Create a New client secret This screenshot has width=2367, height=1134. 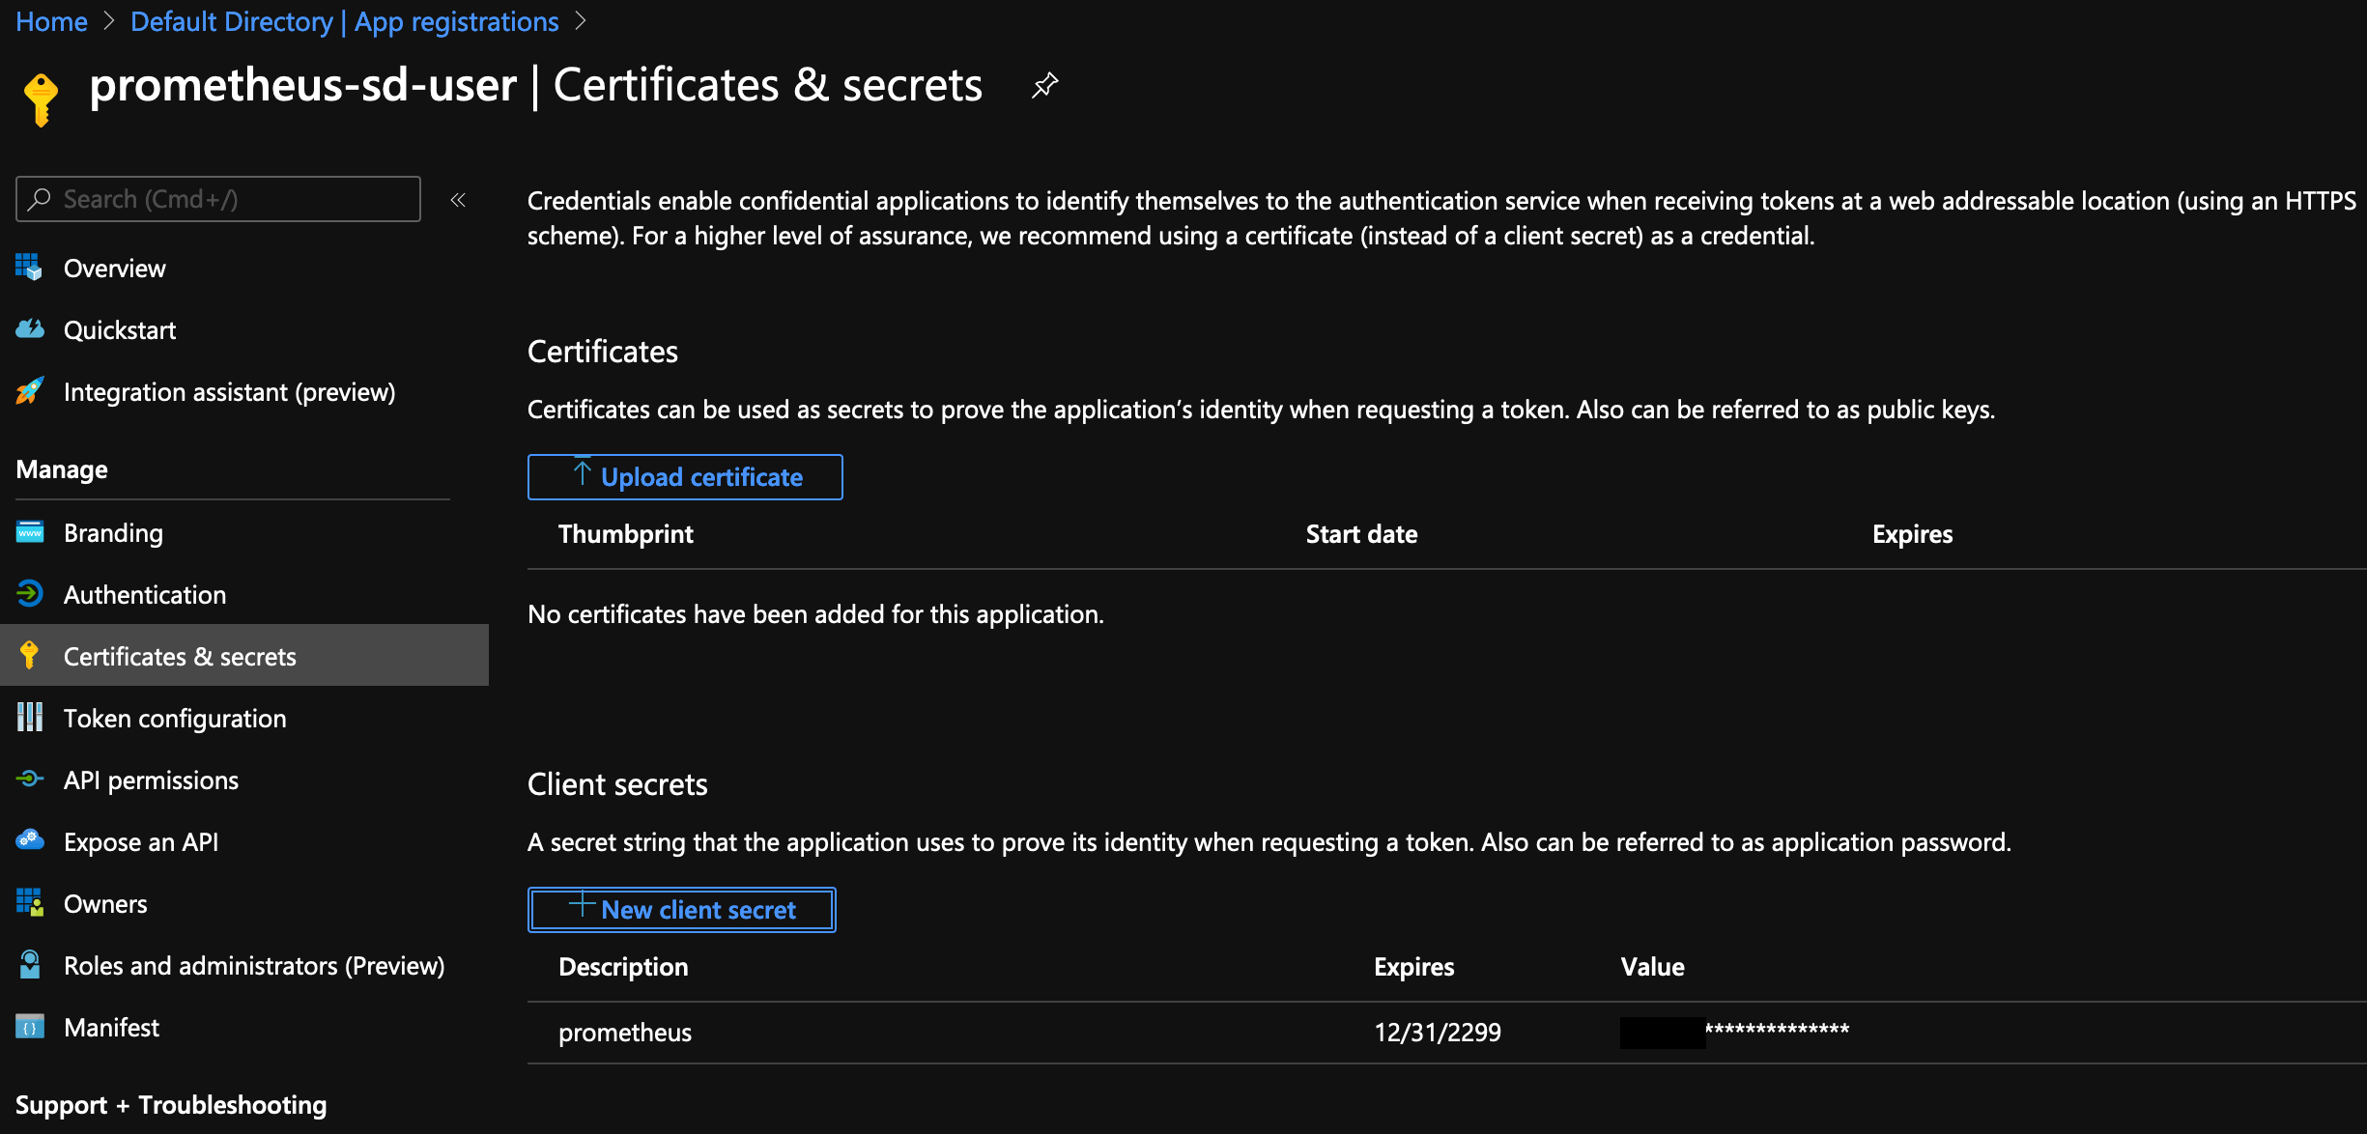[681, 909]
